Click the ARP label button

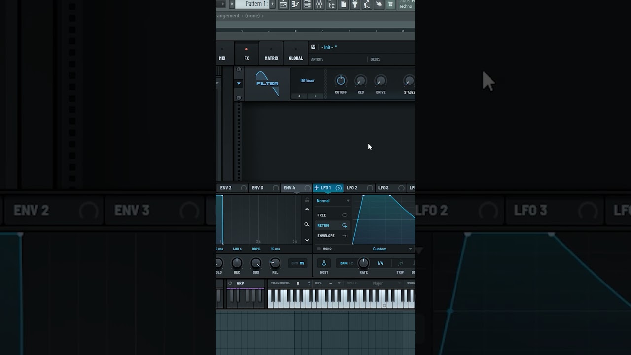tap(240, 284)
